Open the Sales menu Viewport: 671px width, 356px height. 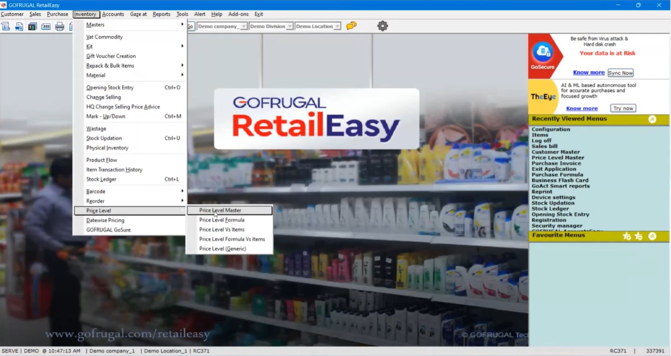point(35,14)
